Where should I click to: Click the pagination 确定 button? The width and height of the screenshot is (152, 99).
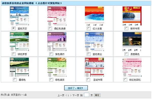pos(97,95)
